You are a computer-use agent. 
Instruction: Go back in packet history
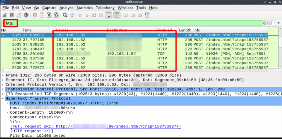(72, 15)
